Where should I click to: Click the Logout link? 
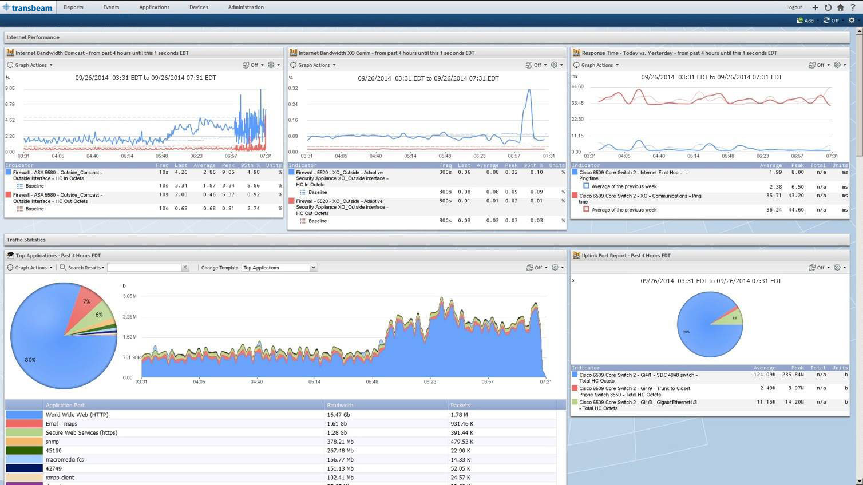tap(794, 7)
